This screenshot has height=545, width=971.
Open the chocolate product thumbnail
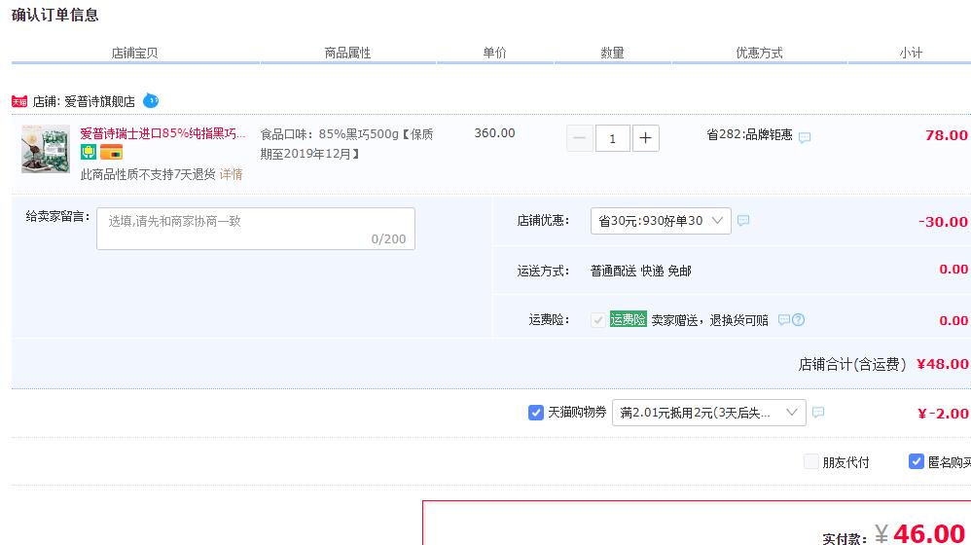click(46, 149)
